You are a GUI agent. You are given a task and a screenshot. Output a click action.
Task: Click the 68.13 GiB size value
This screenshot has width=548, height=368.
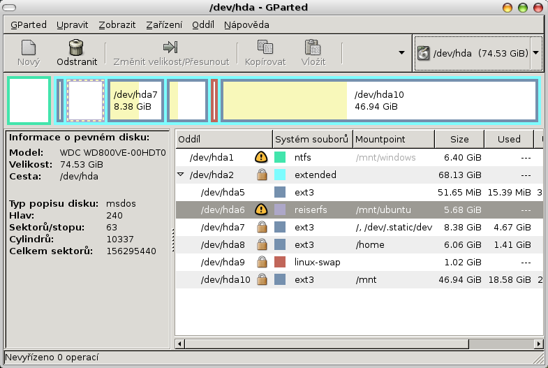(459, 175)
